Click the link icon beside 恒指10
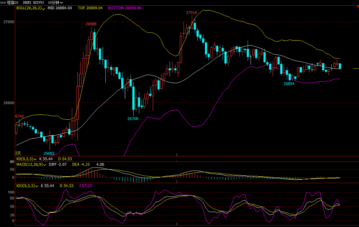Screen dimensions: 359x227 click(3, 2)
